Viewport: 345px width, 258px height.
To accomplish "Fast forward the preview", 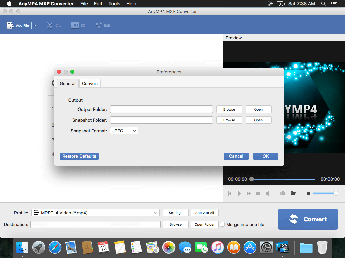I will click(249, 193).
